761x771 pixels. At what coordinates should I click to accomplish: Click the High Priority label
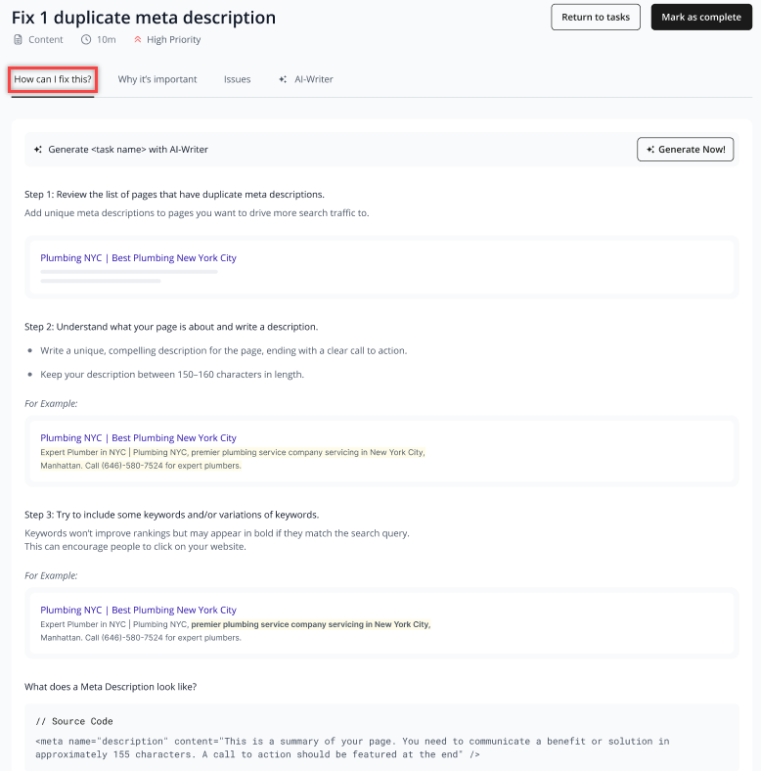click(x=173, y=40)
